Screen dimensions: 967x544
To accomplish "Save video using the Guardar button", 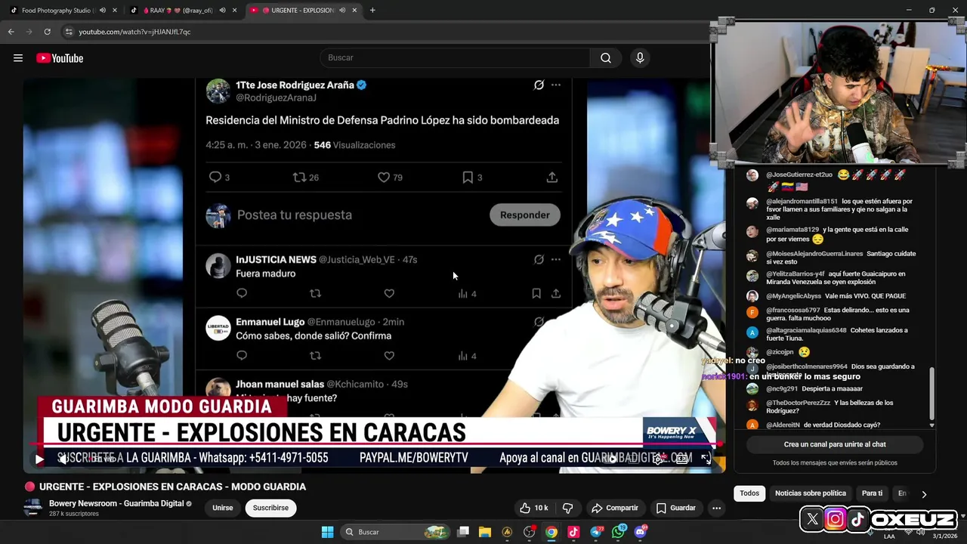I will tap(676, 508).
